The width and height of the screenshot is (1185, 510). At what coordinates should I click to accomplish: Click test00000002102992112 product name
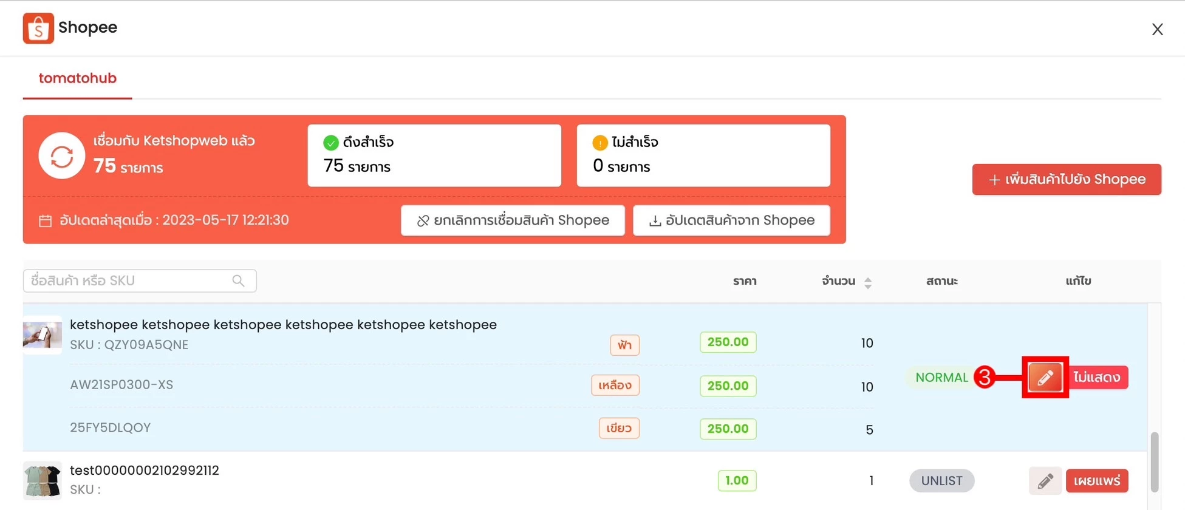145,471
